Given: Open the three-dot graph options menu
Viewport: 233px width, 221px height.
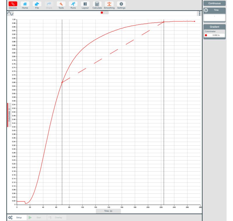Looking at the screenshot, I should click(x=199, y=13).
